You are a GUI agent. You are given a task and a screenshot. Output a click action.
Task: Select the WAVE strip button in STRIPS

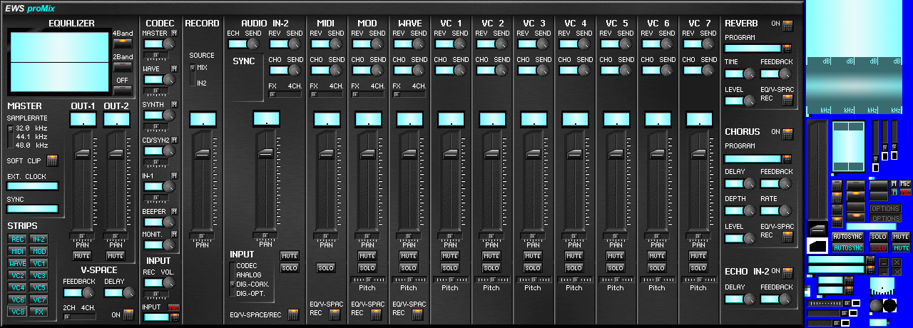click(x=18, y=264)
